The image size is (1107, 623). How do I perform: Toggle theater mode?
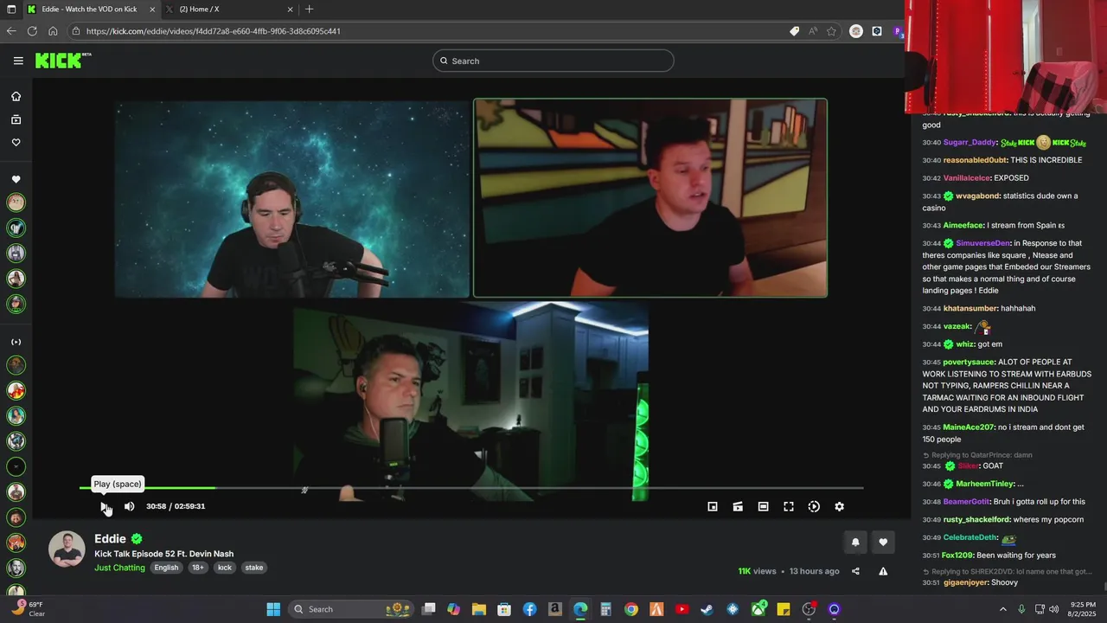(763, 506)
